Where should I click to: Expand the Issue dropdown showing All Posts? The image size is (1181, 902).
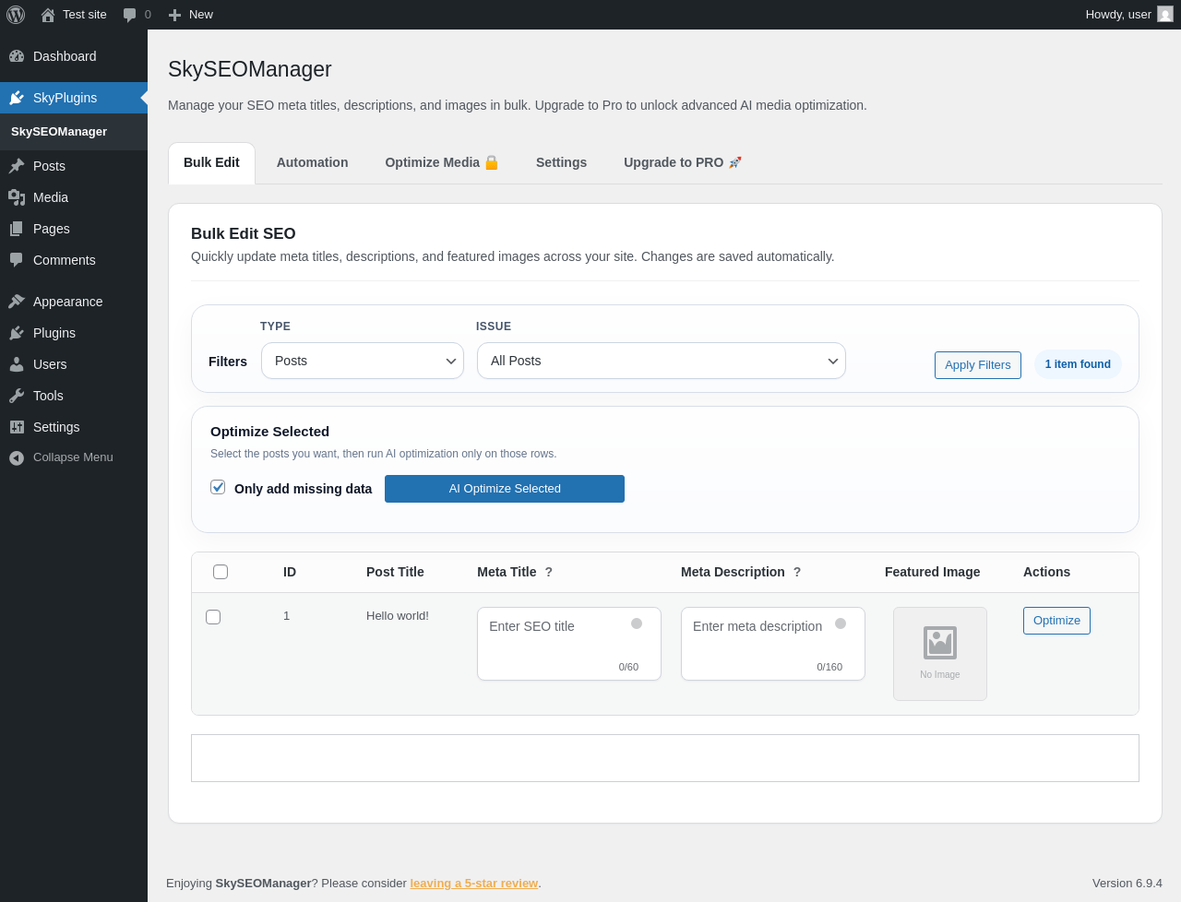point(661,361)
